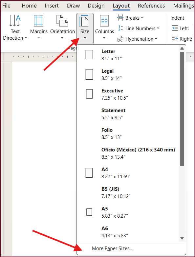Click the Size page icon

85,21
